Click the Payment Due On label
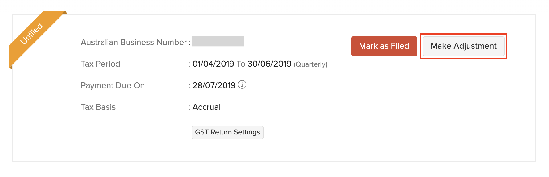Viewport: 549px width, 177px height. coord(113,85)
